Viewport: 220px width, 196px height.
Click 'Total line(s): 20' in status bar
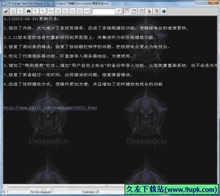pyautogui.click(x=91, y=192)
